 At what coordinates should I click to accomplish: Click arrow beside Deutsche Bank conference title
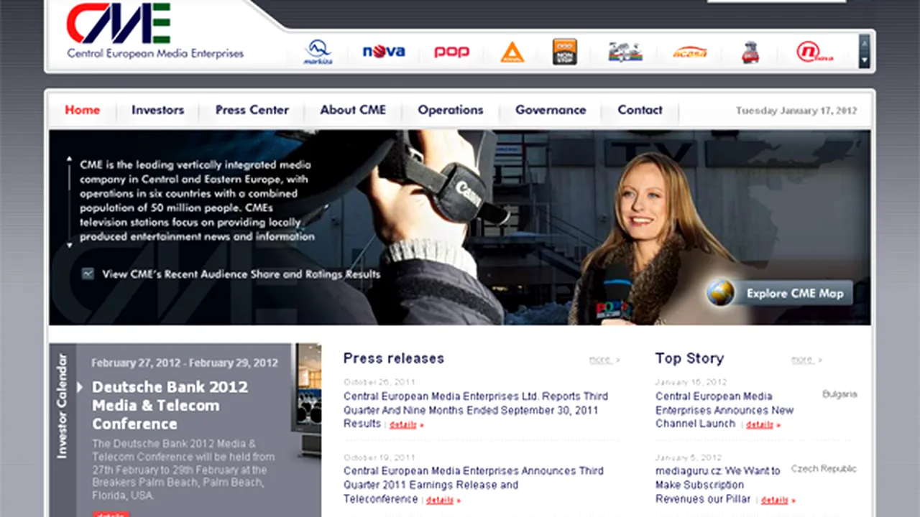80,388
